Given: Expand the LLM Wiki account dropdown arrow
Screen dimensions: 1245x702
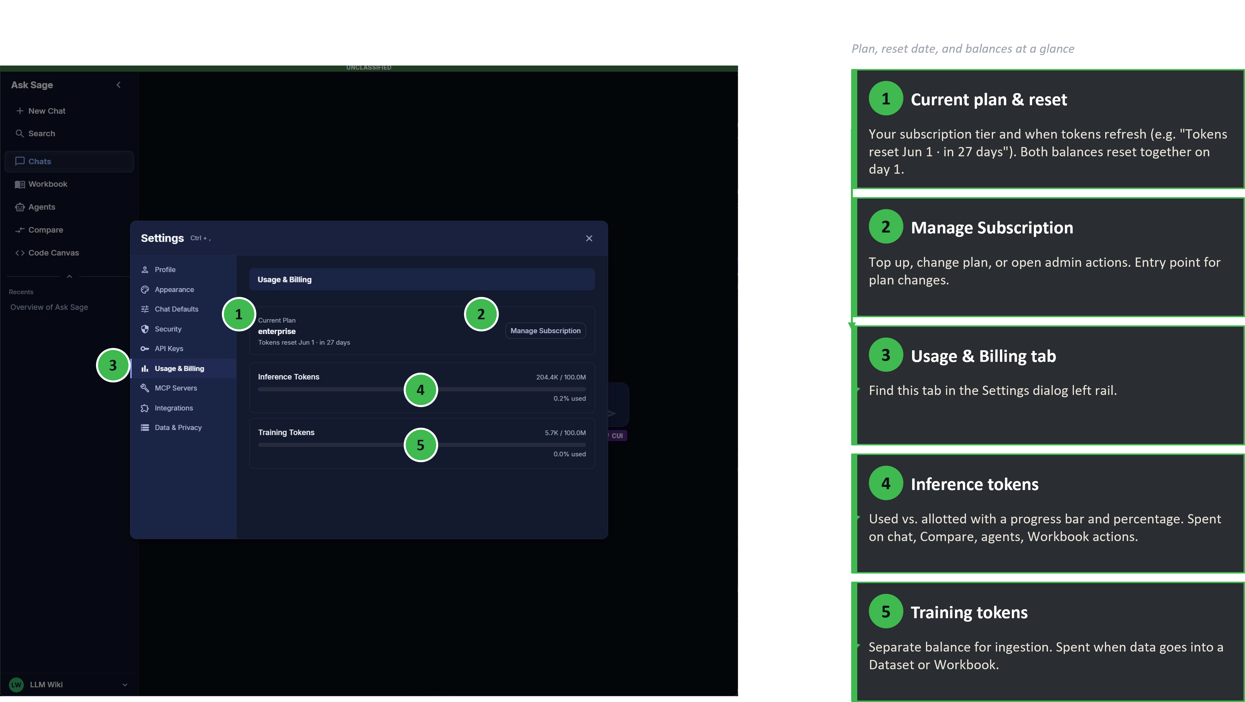Looking at the screenshot, I should click(x=125, y=685).
